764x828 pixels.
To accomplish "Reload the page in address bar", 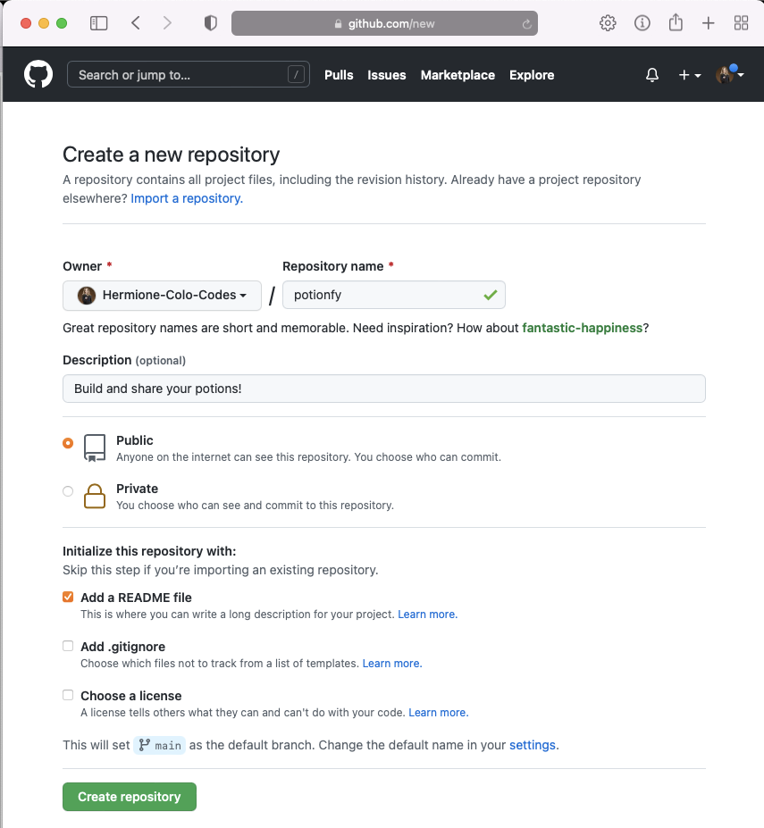I will [527, 24].
